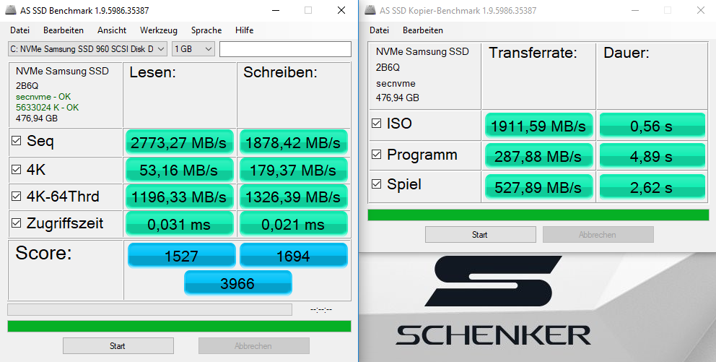
Task: Click the ISO duration 0,56 s
Action: 652,125
